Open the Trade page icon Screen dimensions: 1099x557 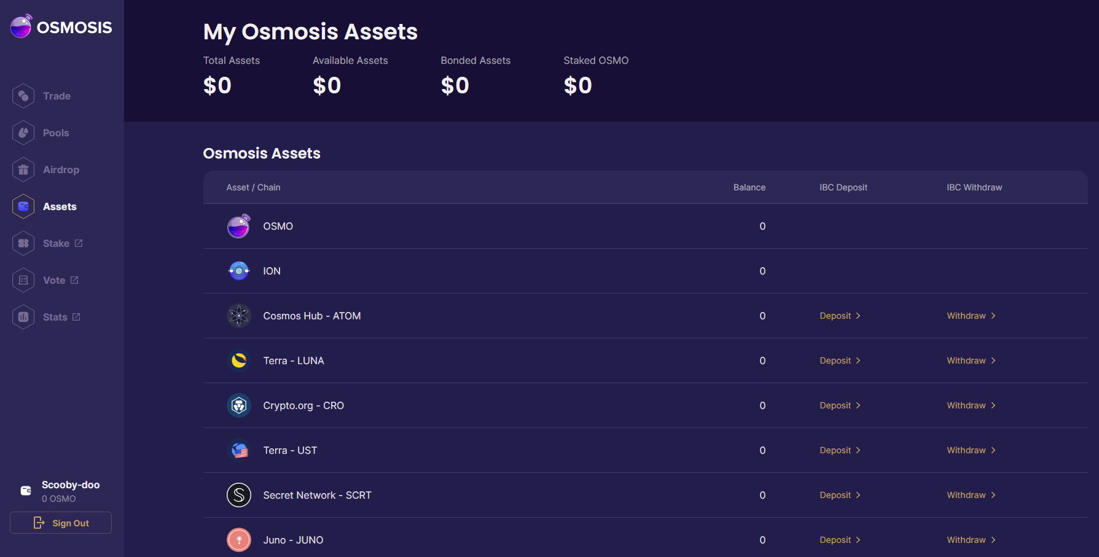pyautogui.click(x=23, y=96)
